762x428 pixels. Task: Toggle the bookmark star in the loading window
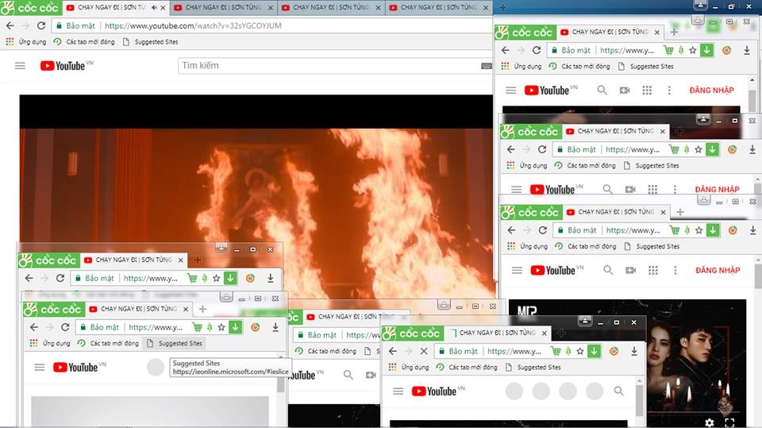coord(580,351)
